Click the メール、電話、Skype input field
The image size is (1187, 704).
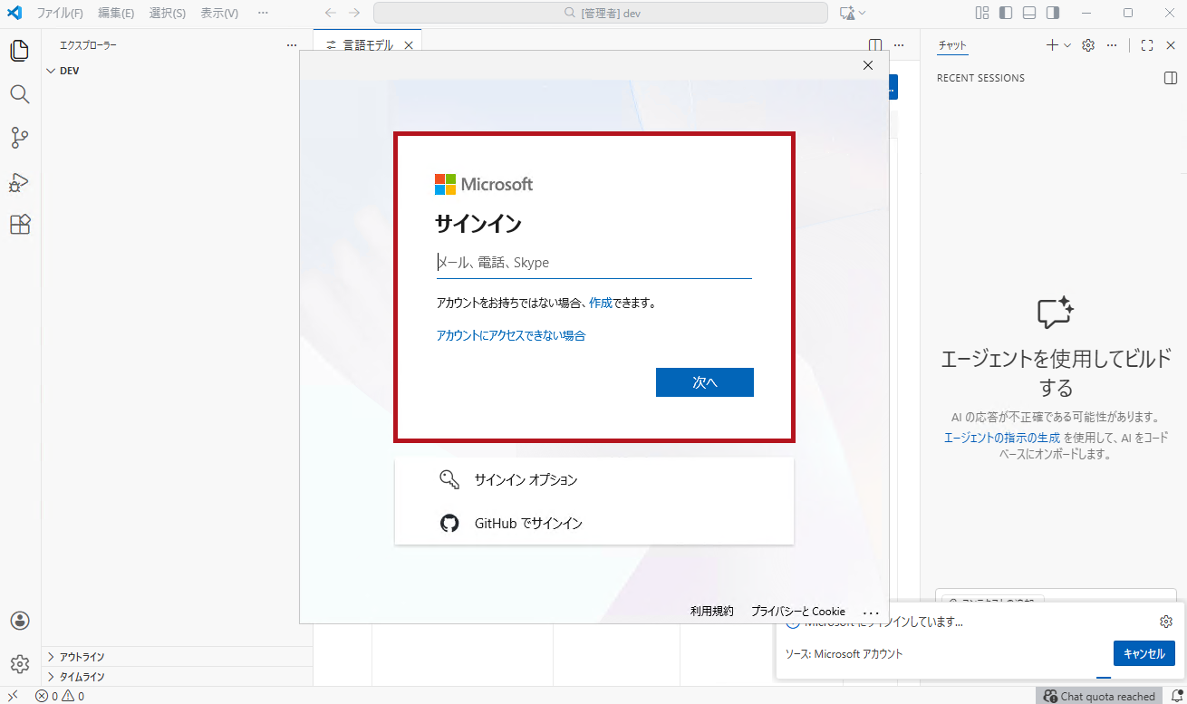click(593, 262)
